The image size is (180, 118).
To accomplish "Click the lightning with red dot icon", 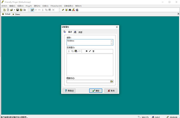I will [x=73, y=10].
